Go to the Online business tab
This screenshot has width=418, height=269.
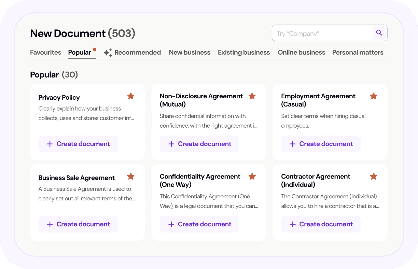pos(301,53)
